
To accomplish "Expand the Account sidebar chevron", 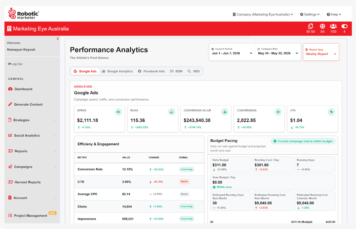I will tap(55, 198).
